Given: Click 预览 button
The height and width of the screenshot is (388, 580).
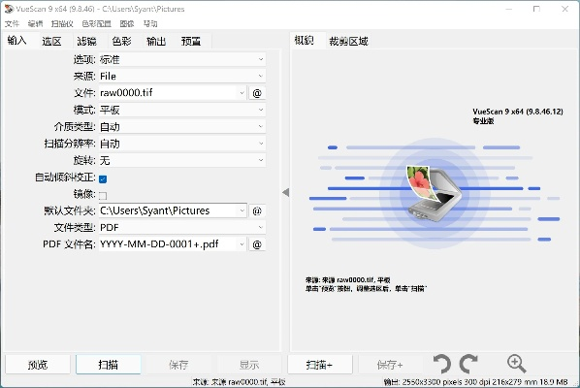Looking at the screenshot, I should 38,365.
